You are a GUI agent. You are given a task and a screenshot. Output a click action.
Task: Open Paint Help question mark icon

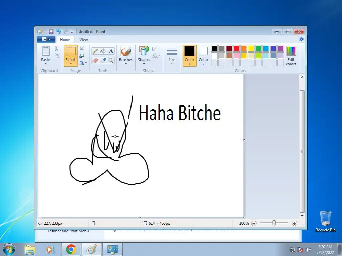tap(301, 39)
